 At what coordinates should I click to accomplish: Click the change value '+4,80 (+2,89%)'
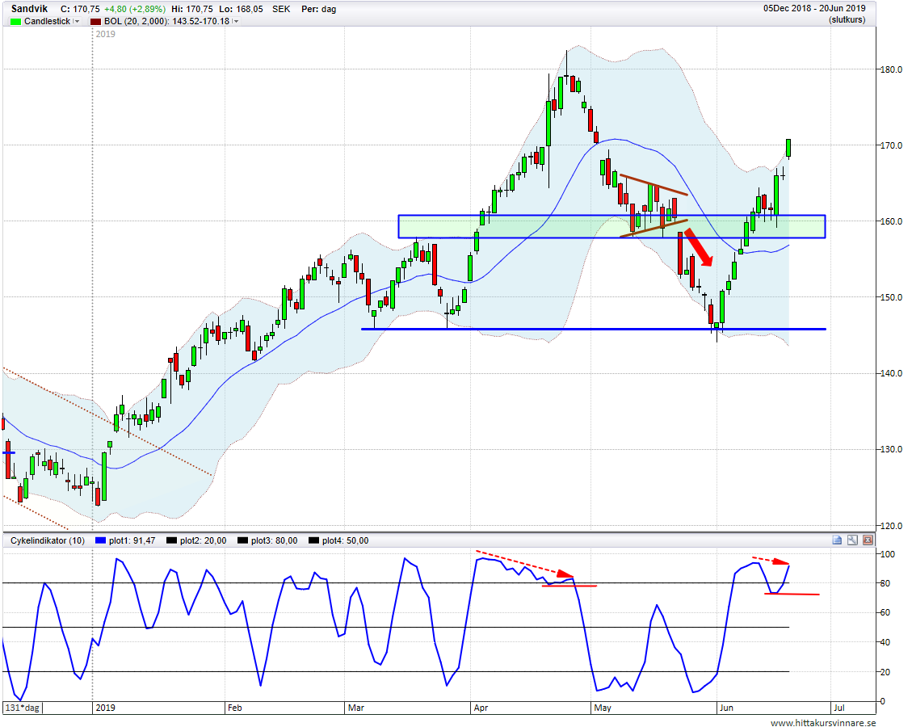click(x=135, y=10)
